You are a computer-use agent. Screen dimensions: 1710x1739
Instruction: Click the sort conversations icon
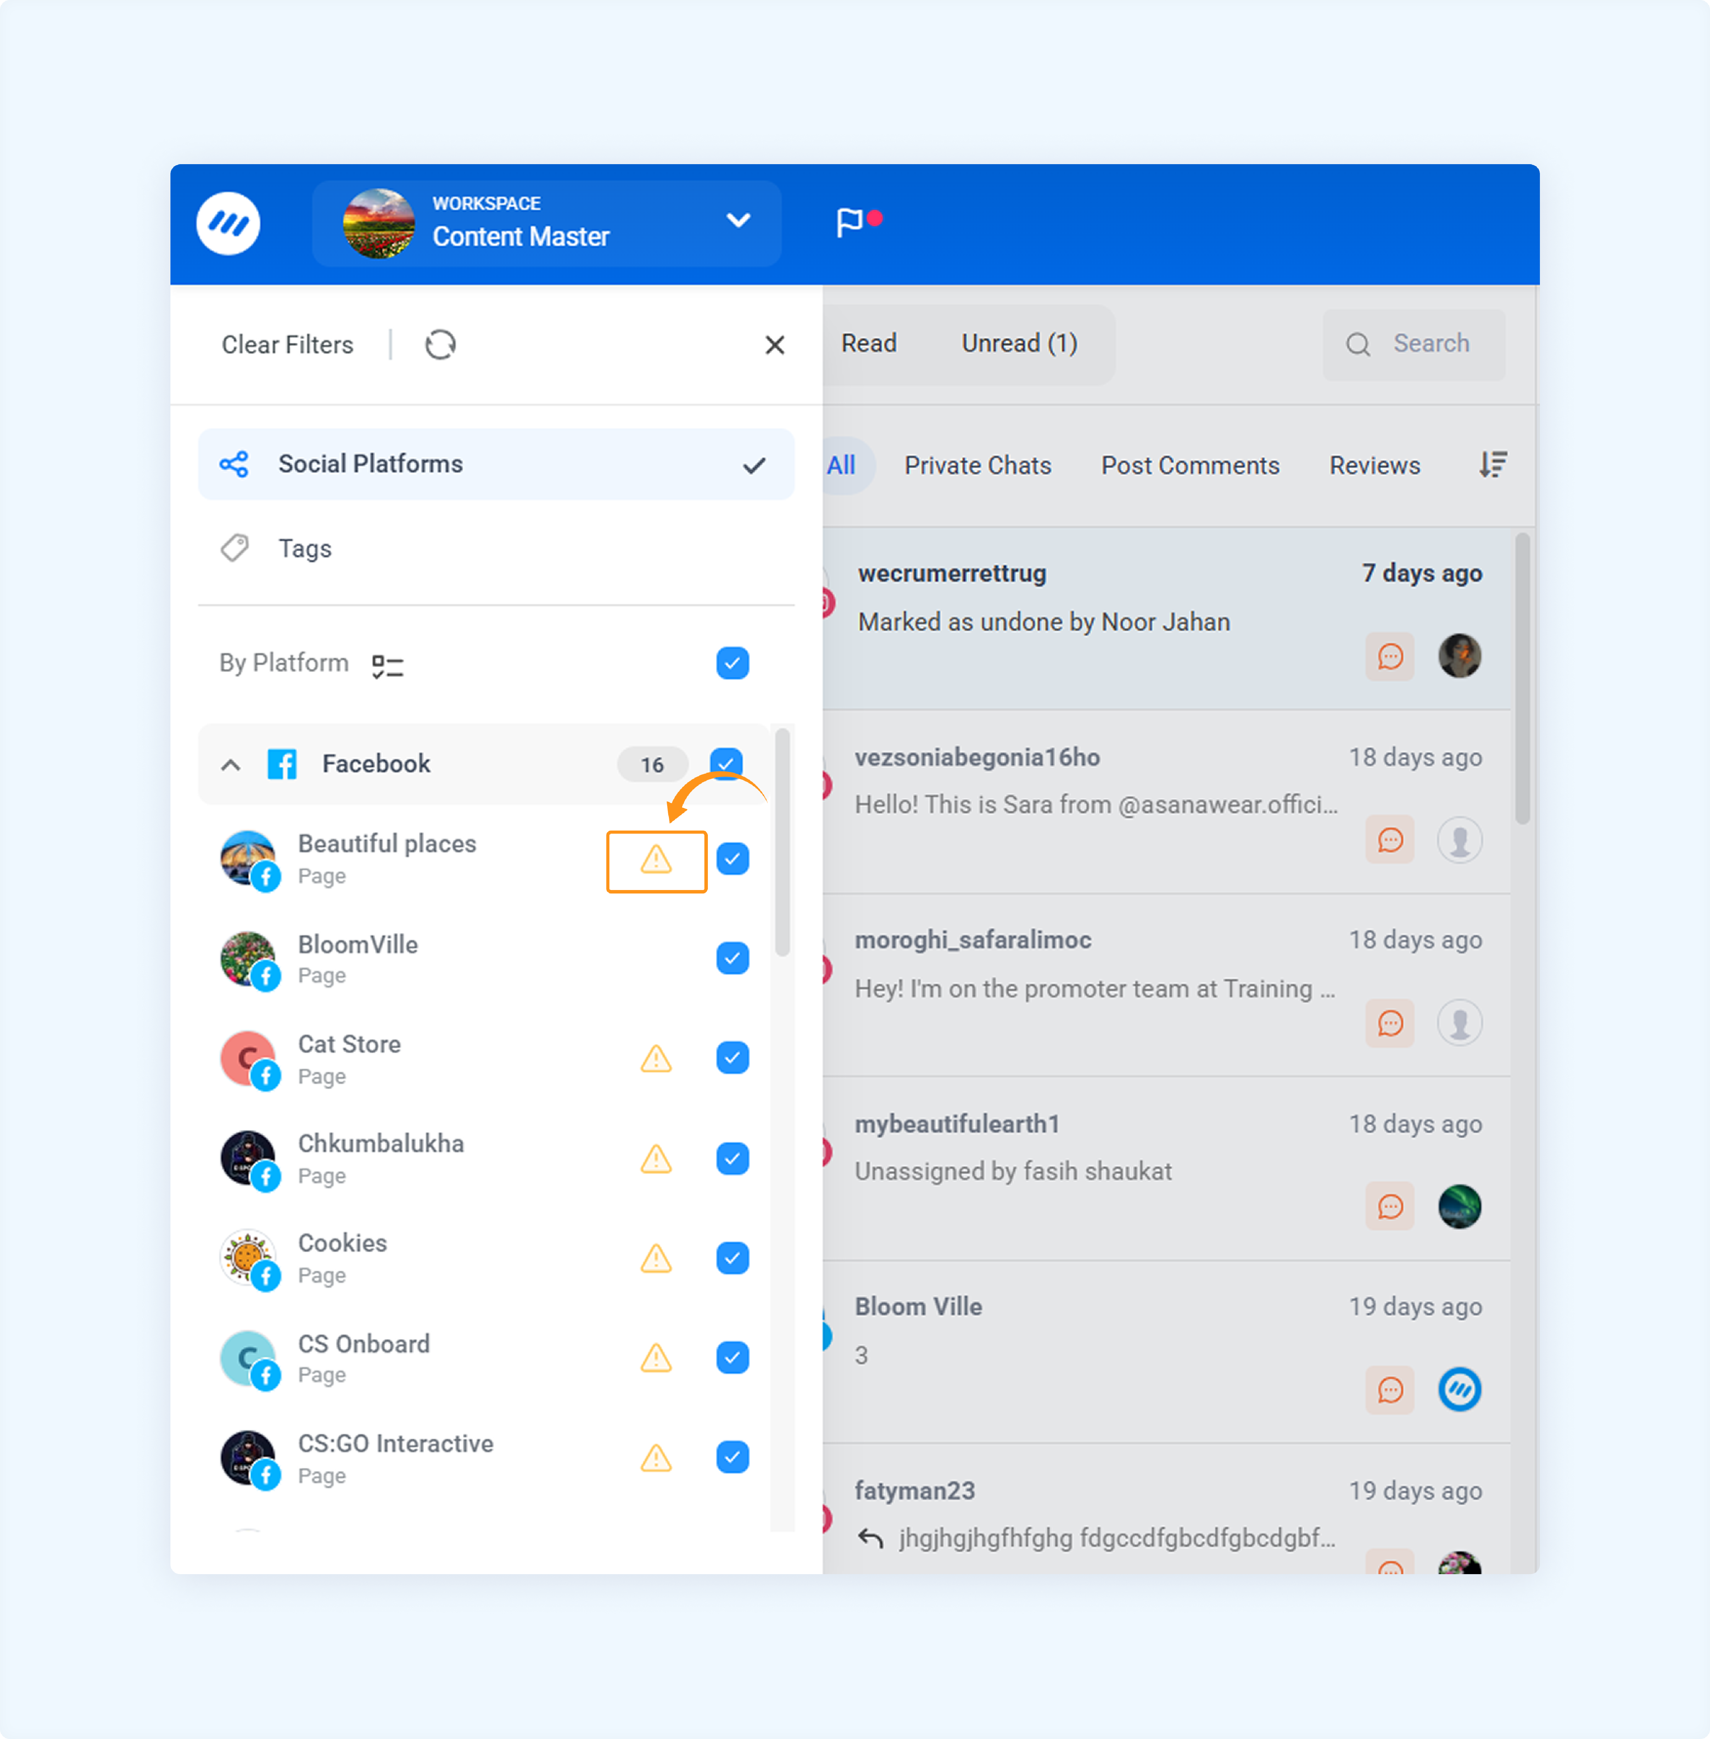click(1493, 465)
